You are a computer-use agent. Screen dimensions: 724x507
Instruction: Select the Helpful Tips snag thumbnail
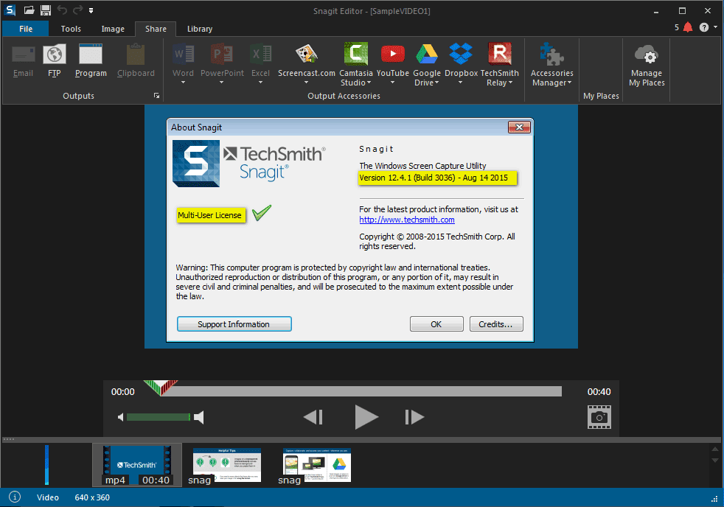click(227, 465)
